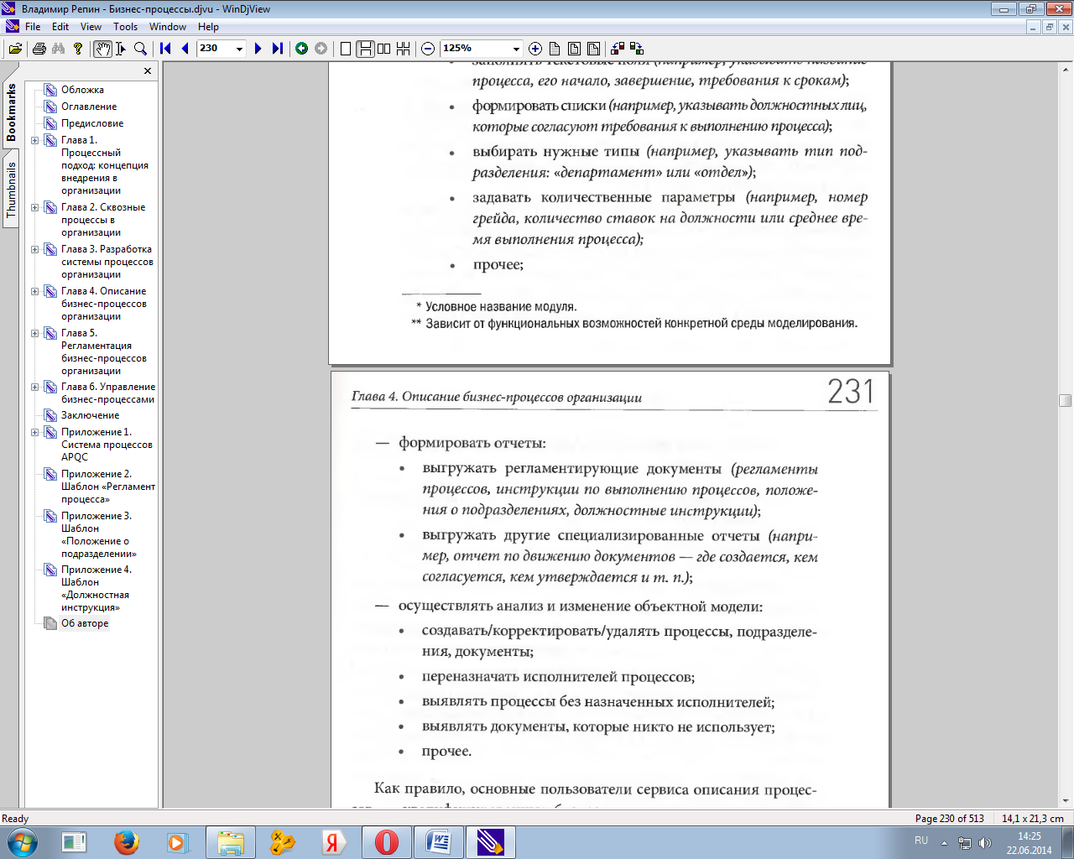This screenshot has height=859, width=1074.
Task: Click the Zoom Out minus icon
Action: pos(428,49)
